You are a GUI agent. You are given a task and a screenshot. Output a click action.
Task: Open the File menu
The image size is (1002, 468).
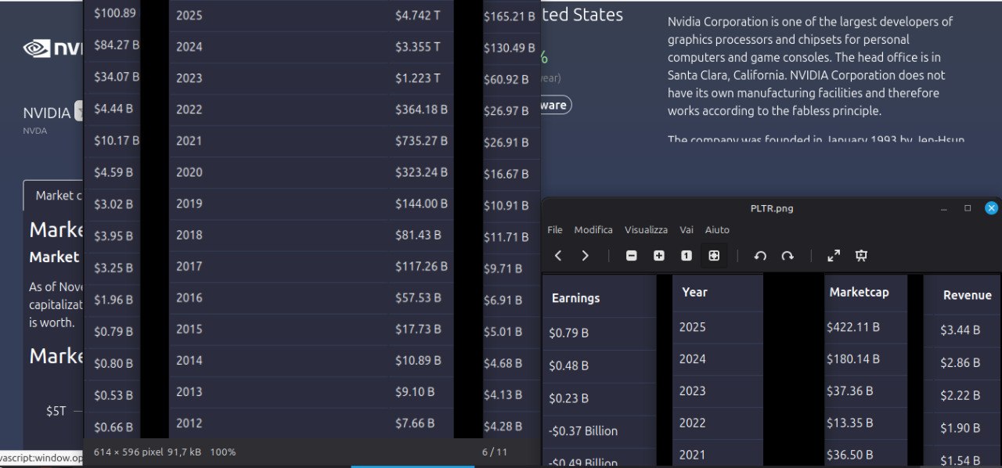(x=555, y=230)
